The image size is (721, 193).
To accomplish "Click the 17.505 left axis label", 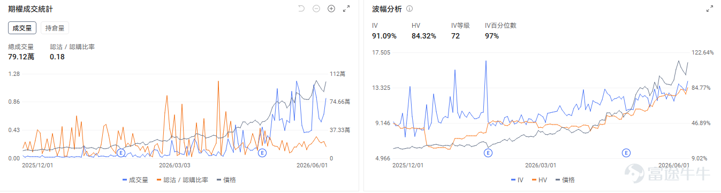I will click(x=381, y=52).
